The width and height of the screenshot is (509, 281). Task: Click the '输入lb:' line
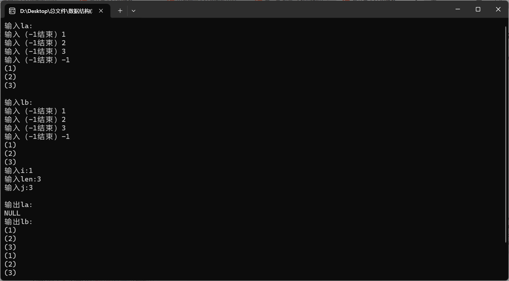click(x=18, y=102)
